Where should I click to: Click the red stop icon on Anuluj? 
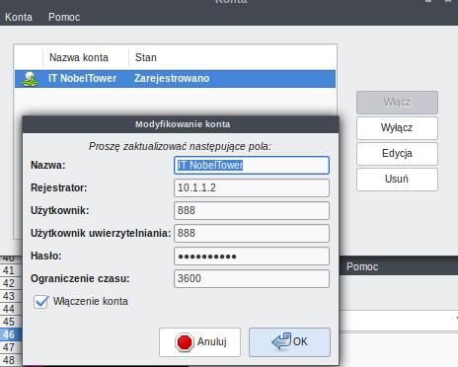coord(185,342)
